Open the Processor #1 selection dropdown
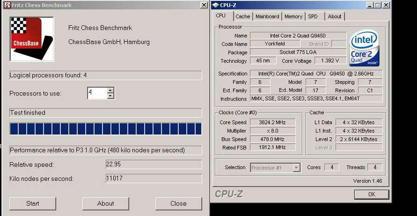This screenshot has width=417, height=216. tap(297, 168)
